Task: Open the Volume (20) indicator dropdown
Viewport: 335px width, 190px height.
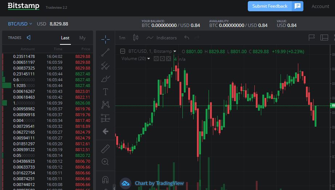Action: 149,58
